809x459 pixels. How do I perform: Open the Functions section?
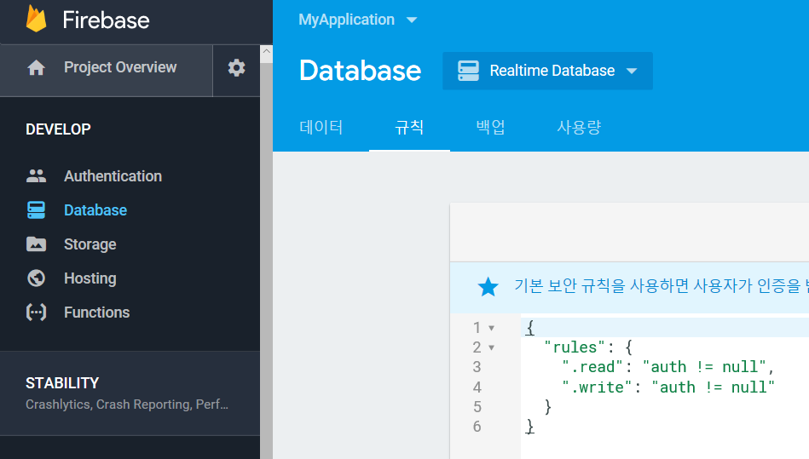(x=96, y=313)
